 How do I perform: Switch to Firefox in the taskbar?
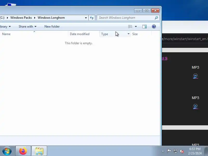click(x=23, y=151)
